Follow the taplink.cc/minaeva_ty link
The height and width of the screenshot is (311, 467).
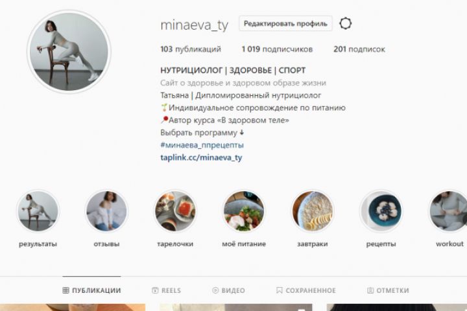(201, 157)
